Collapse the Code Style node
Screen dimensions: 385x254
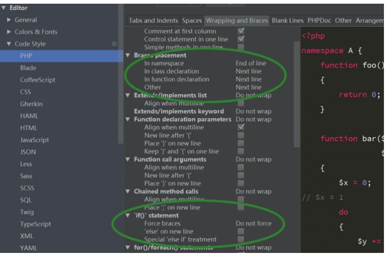pyautogui.click(x=9, y=44)
